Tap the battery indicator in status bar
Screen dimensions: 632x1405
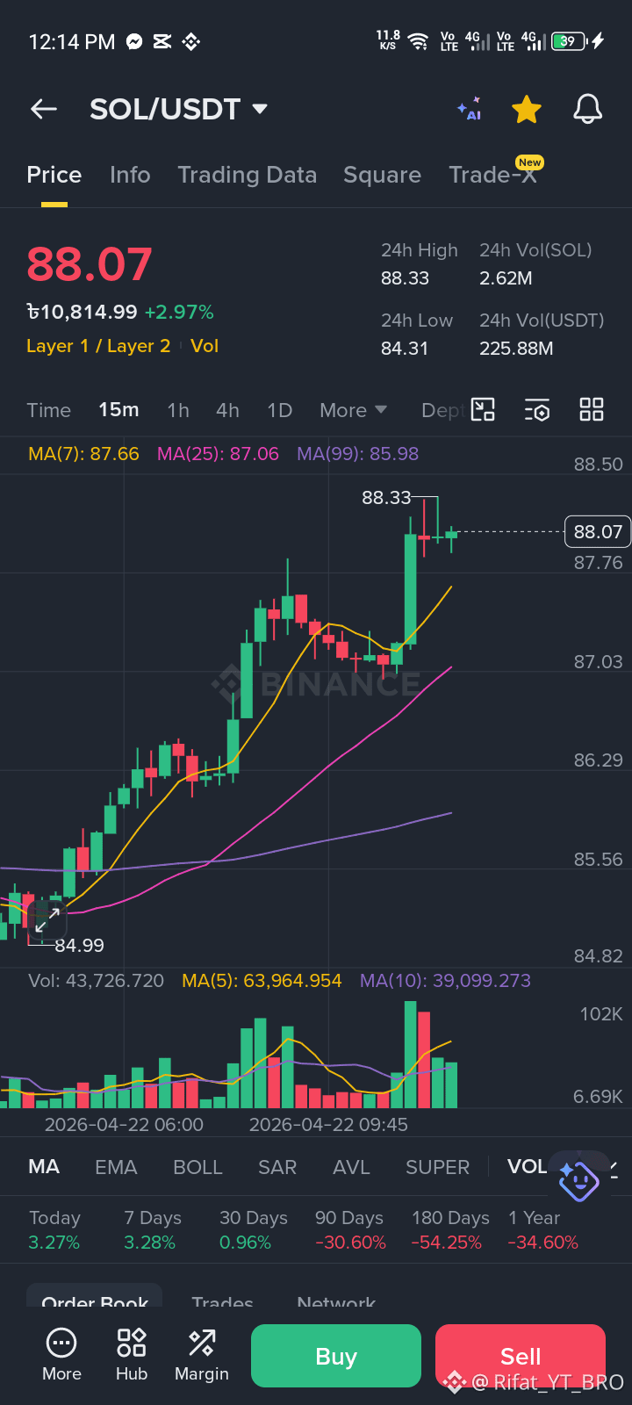(x=569, y=40)
